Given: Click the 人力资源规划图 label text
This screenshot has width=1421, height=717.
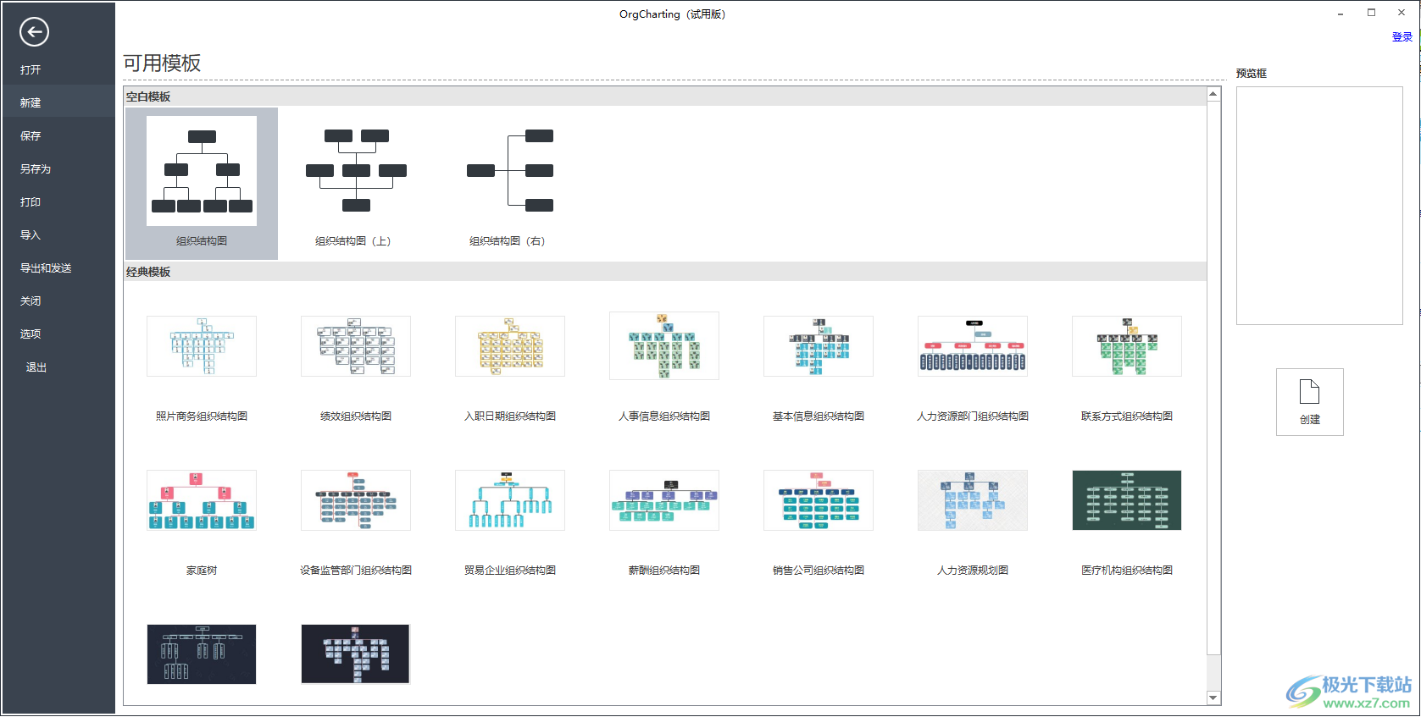Looking at the screenshot, I should coord(973,571).
